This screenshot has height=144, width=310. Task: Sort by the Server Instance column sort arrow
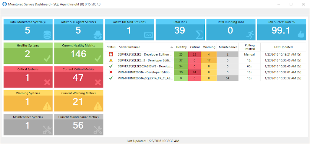tap(172, 47)
